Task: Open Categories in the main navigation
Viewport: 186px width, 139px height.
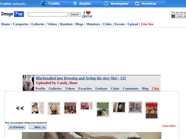Action: pos(20,24)
